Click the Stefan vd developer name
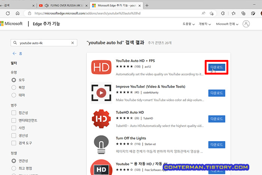 click(150, 144)
